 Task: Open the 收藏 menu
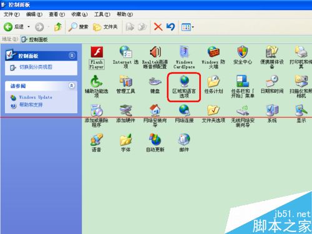[79, 14]
